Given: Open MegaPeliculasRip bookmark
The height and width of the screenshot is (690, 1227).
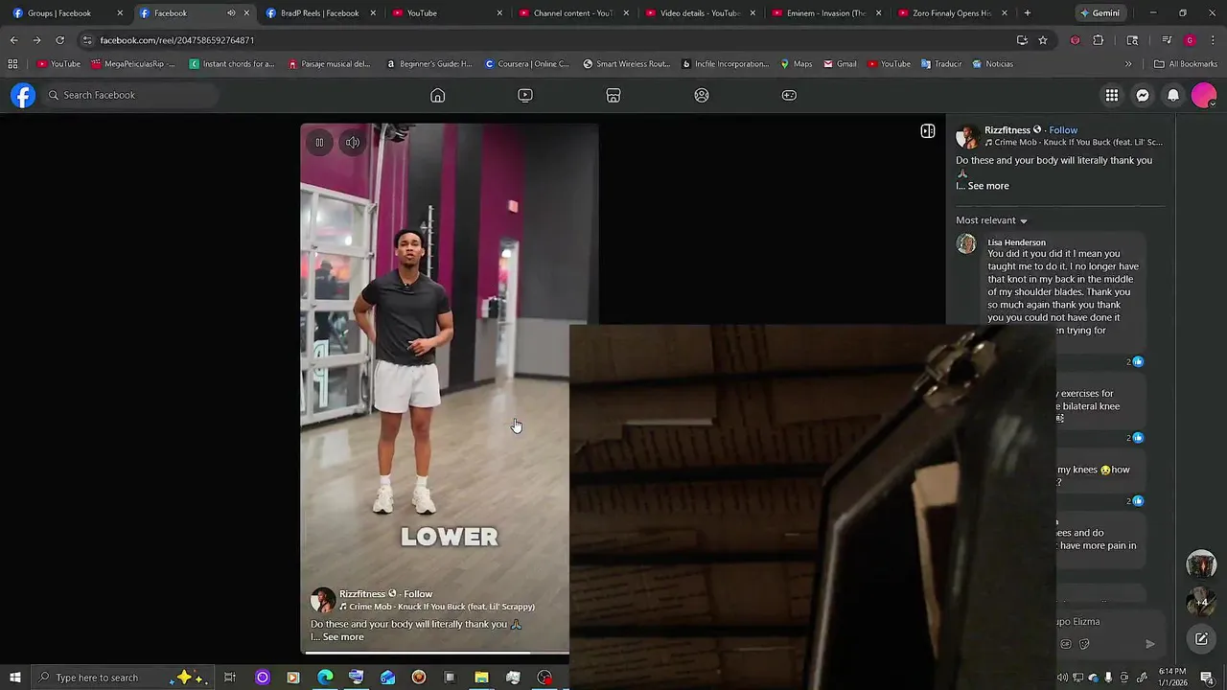Looking at the screenshot, I should pyautogui.click(x=133, y=64).
